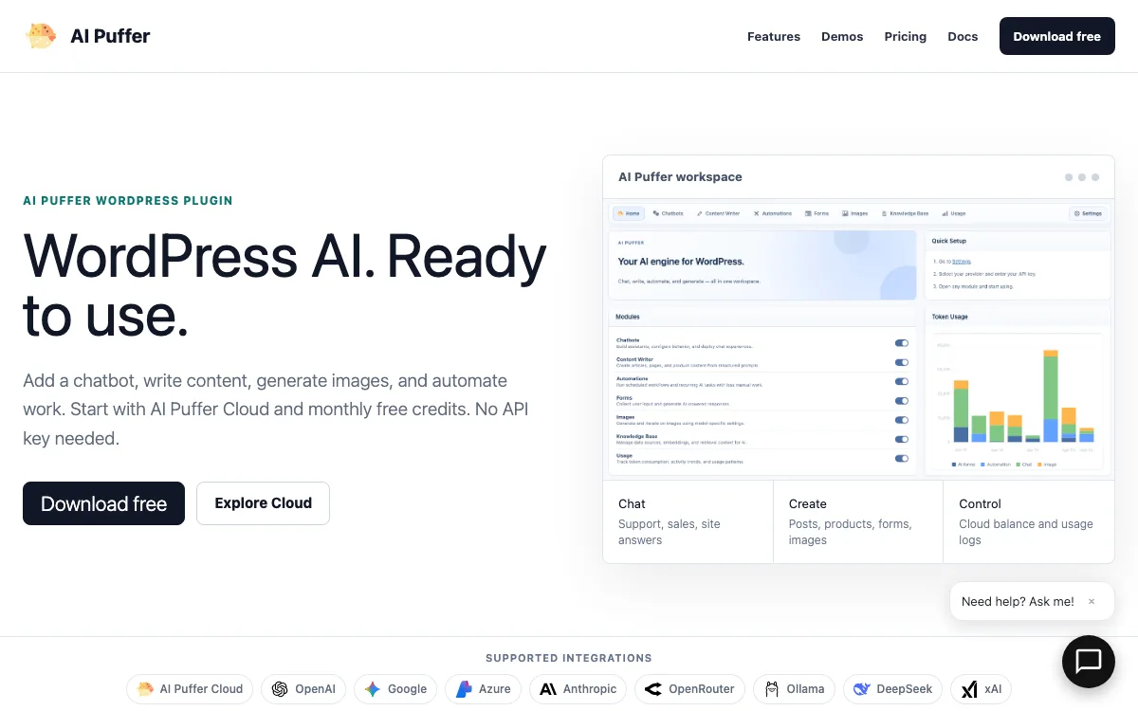Choose the Azure integration chip
The height and width of the screenshot is (711, 1138).
click(483, 689)
